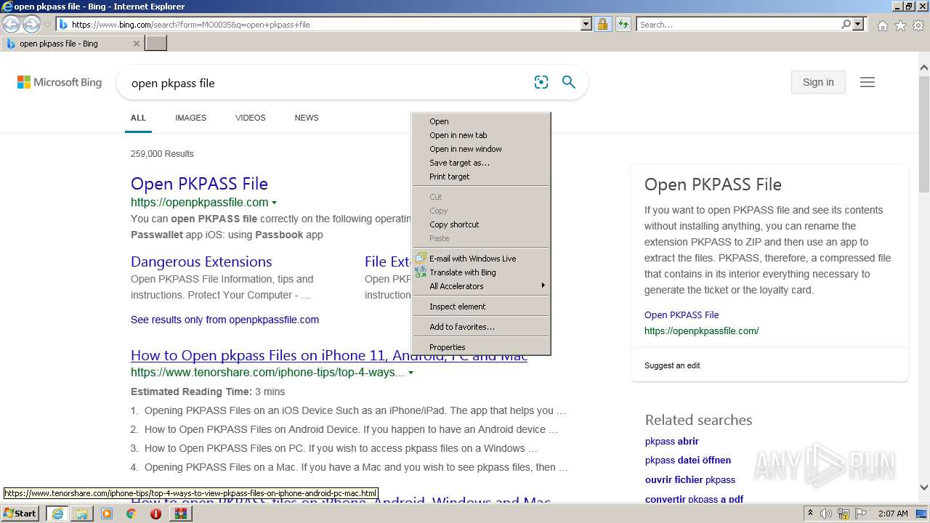The height and width of the screenshot is (523, 930).
Task: Open IE Tools gear icon
Action: pos(918,25)
